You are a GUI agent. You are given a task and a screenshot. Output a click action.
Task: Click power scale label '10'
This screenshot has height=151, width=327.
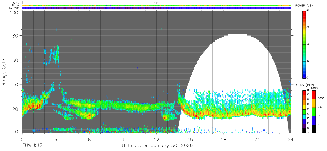pos(308,61)
